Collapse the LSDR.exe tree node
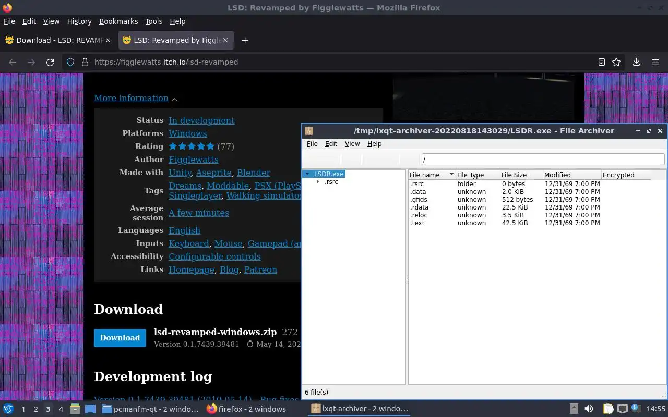The width and height of the screenshot is (668, 417). point(308,174)
